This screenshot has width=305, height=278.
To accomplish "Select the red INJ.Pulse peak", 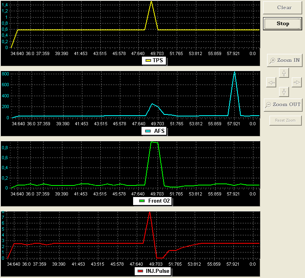I will pos(150,212).
